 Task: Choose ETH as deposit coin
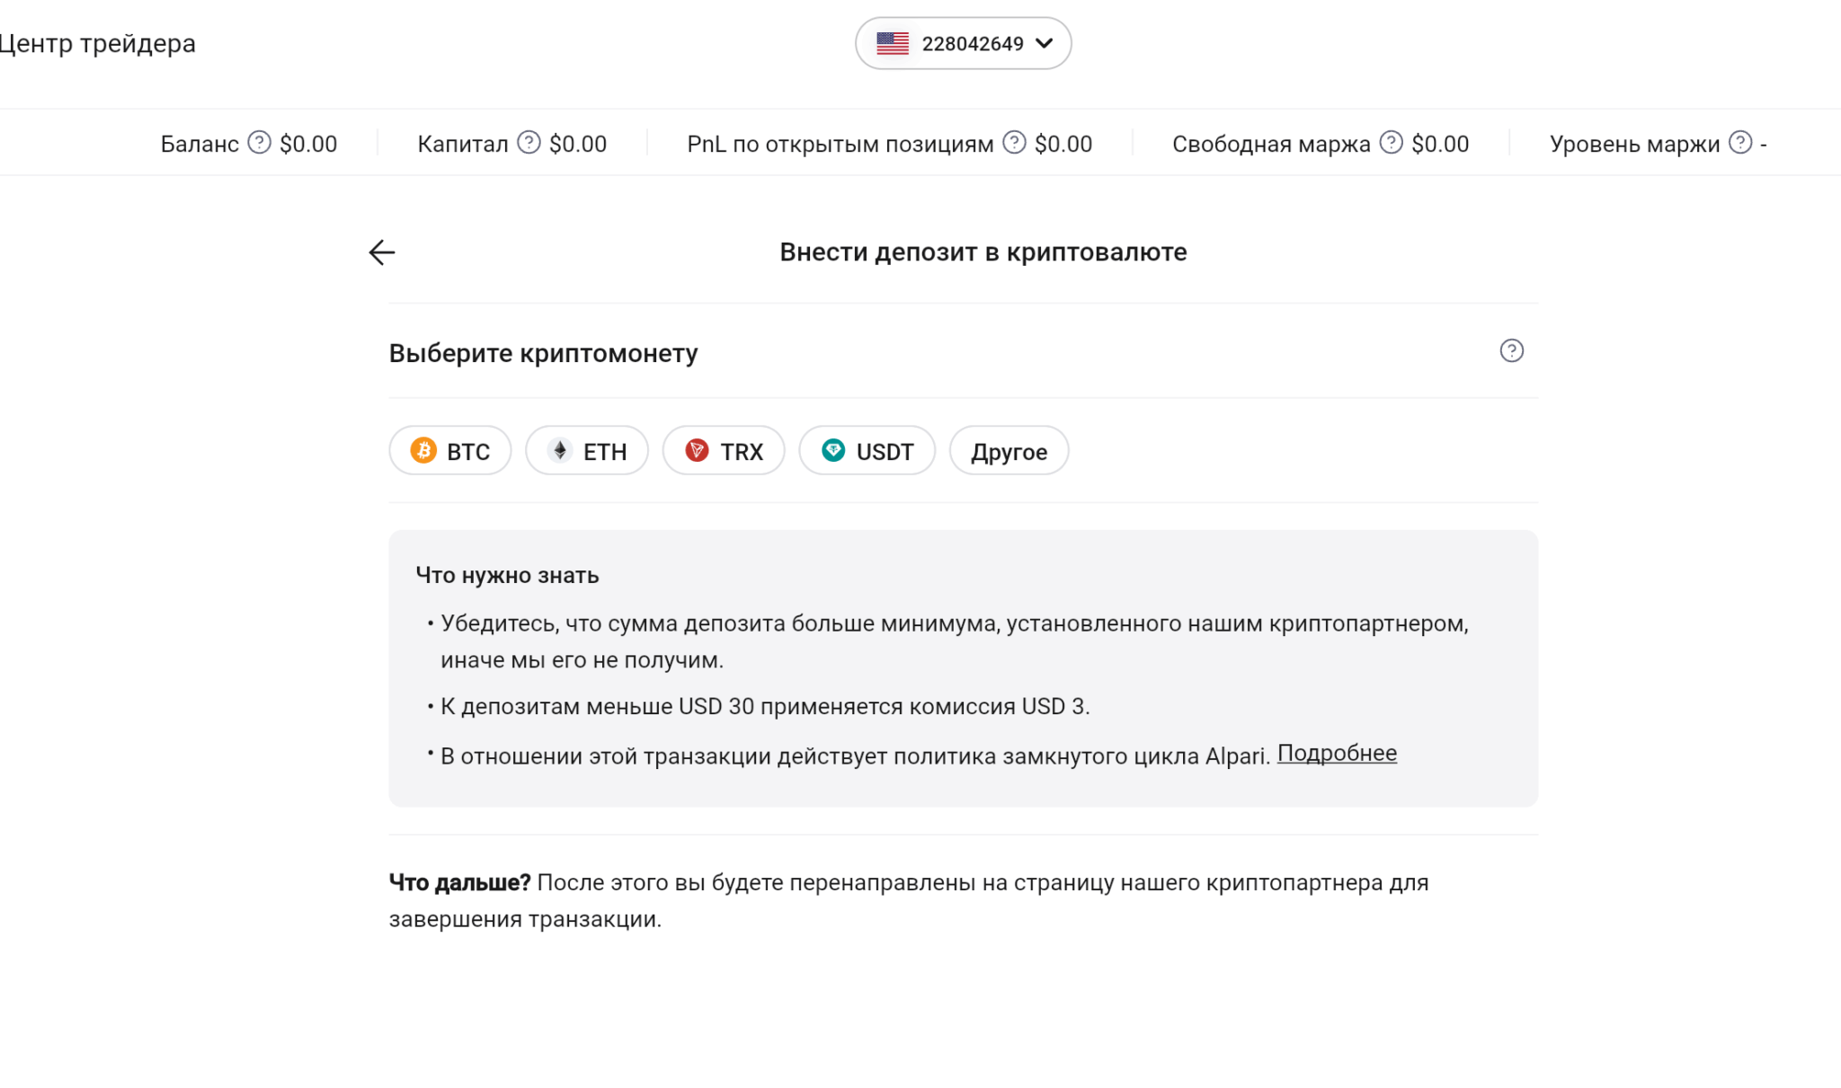pos(587,451)
